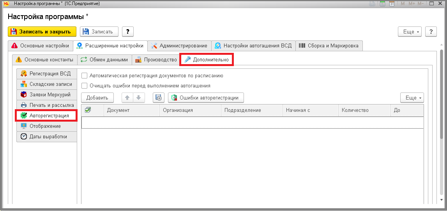The image size is (447, 211).
Task: Go to Заявки Меркурий side section
Action: (x=46, y=95)
